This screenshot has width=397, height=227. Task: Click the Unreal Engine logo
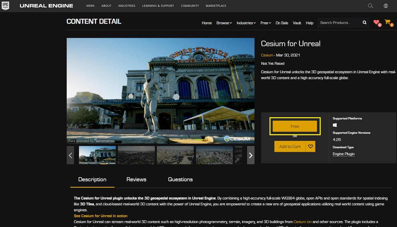pyautogui.click(x=46, y=5)
